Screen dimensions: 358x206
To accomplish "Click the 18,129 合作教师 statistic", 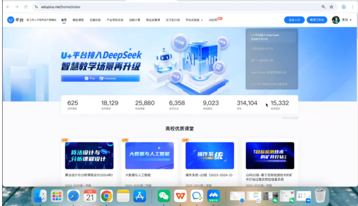I will (110, 105).
